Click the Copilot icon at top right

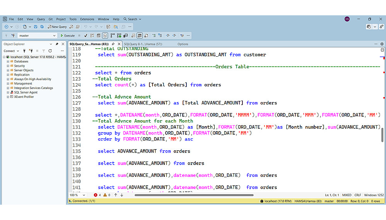(369, 27)
